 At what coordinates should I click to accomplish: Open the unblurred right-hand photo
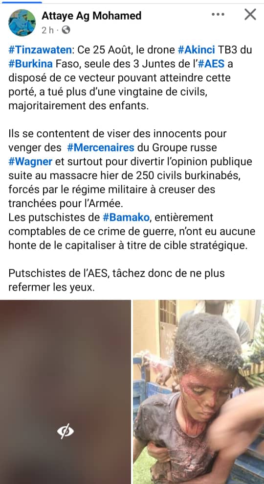(198, 392)
